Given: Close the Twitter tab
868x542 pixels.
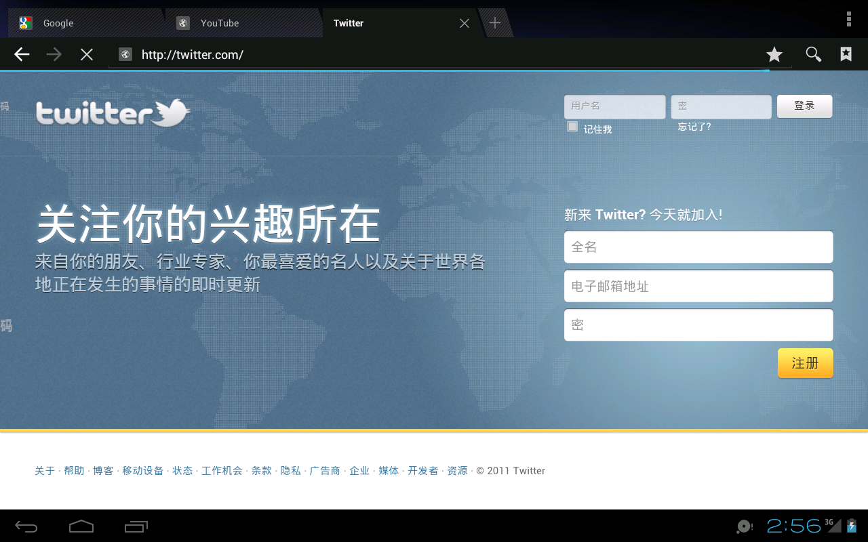Looking at the screenshot, I should click(x=465, y=23).
